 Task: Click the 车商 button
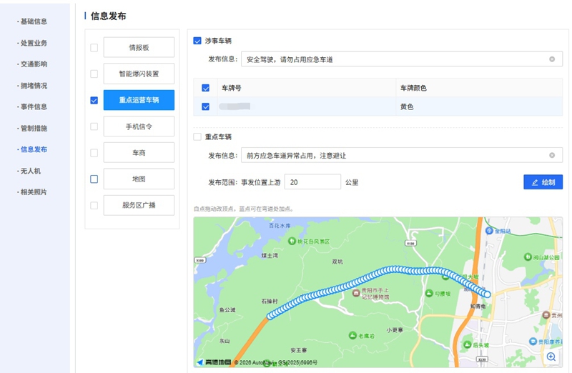pos(139,153)
